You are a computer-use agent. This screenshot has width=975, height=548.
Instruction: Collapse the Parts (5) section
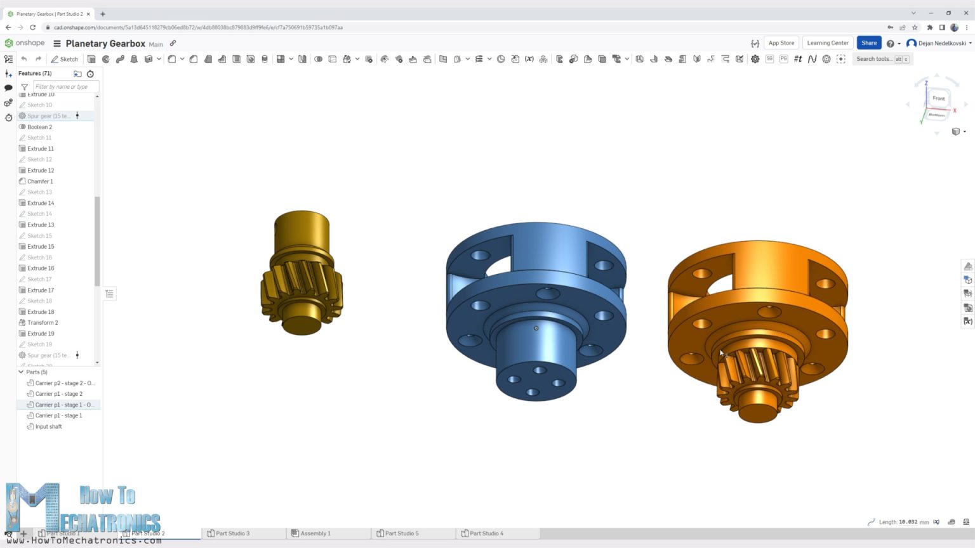(x=21, y=372)
